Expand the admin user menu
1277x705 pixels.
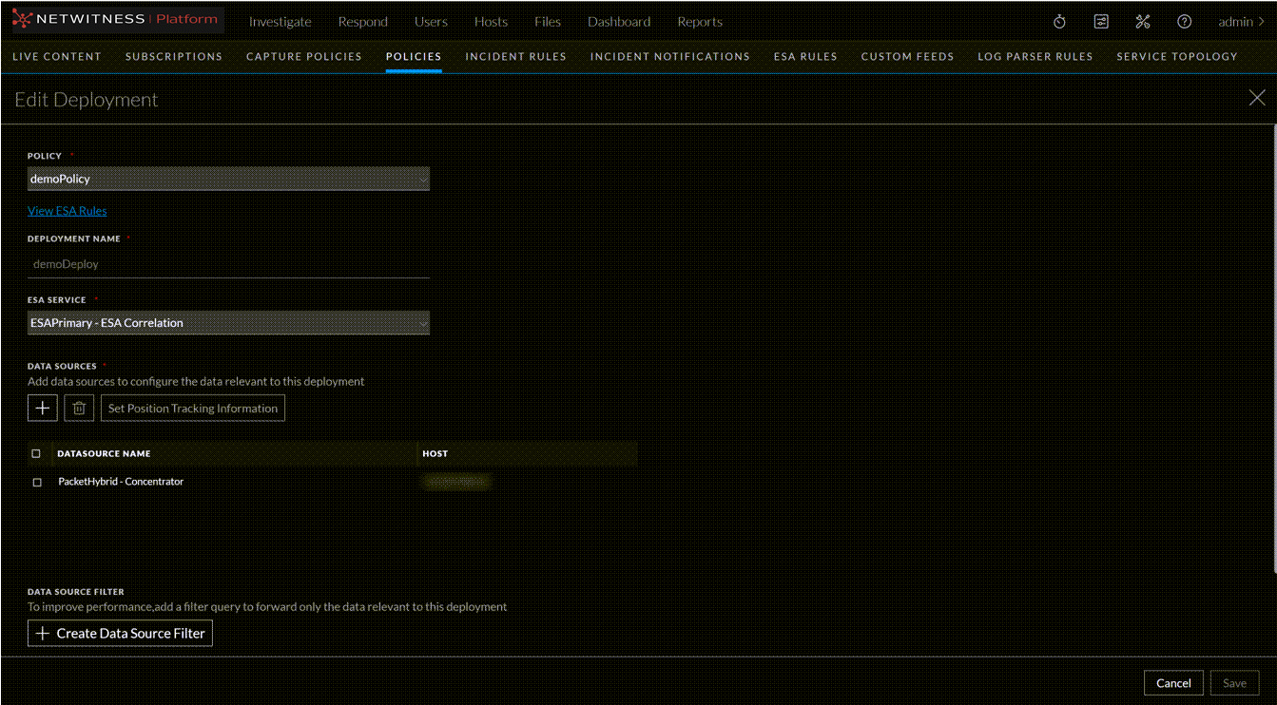click(1236, 21)
